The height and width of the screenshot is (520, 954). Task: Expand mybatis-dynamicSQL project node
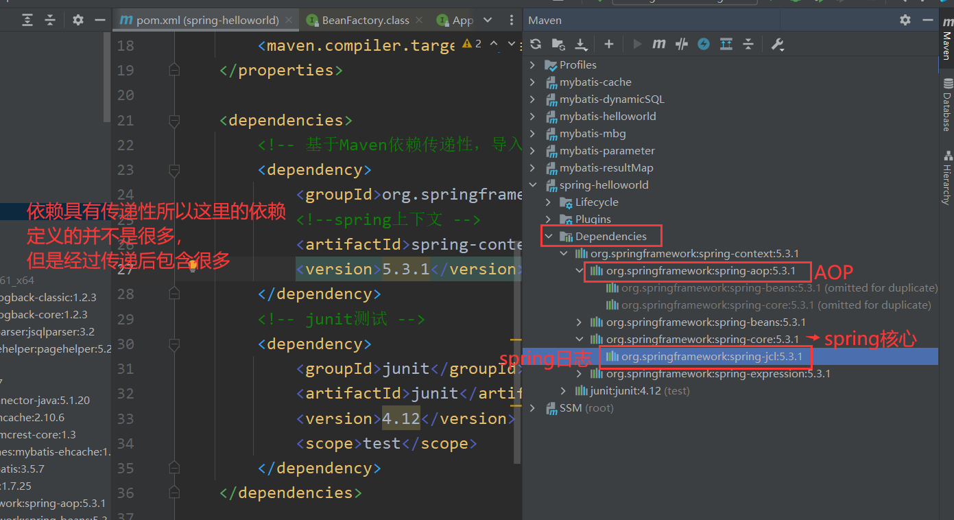click(x=533, y=99)
